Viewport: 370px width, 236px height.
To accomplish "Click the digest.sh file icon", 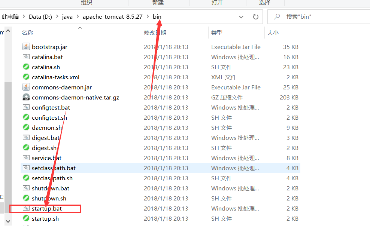I will pyautogui.click(x=26, y=148).
